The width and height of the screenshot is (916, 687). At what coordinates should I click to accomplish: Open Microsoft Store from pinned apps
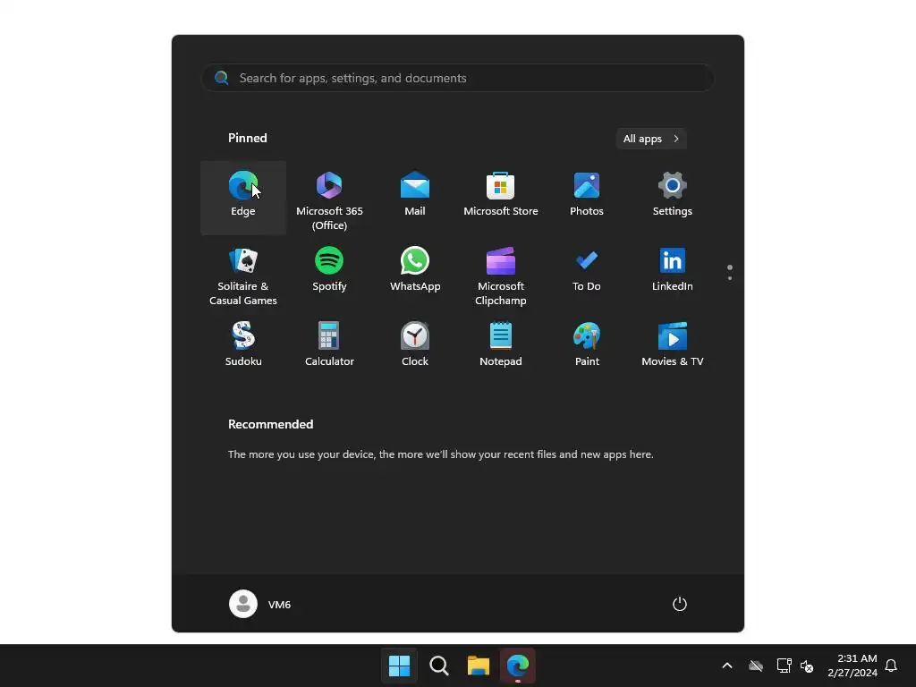coord(501,198)
